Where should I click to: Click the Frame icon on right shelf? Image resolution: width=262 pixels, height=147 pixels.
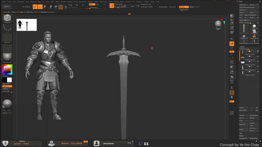tap(232, 62)
